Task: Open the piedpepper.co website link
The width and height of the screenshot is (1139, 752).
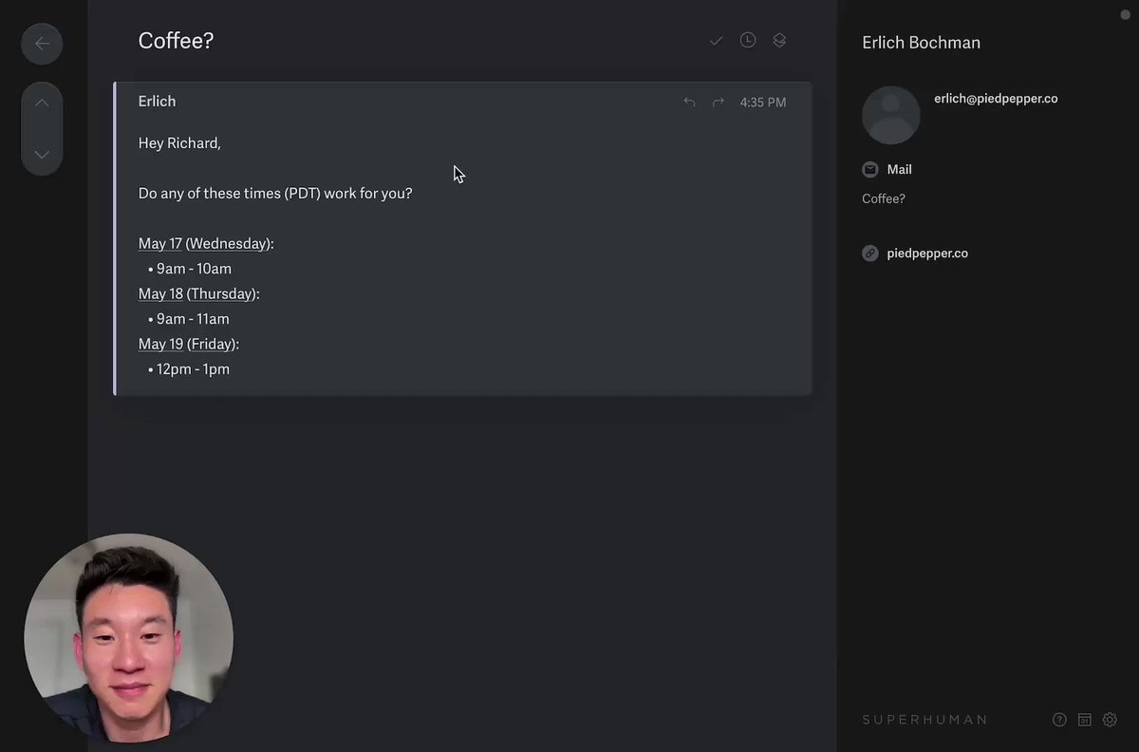Action: tap(927, 254)
